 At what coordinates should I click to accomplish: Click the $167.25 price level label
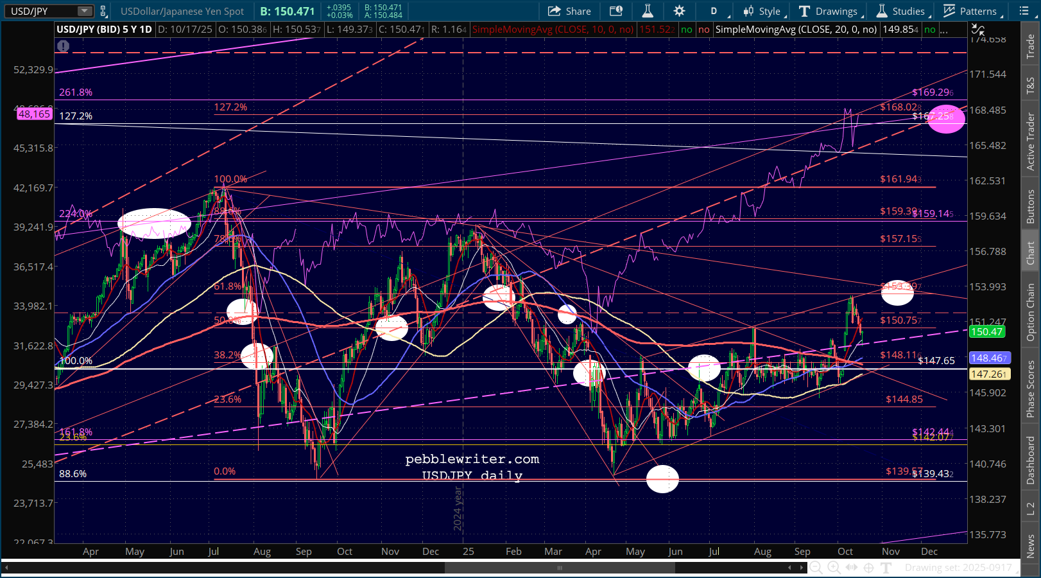[x=933, y=116]
